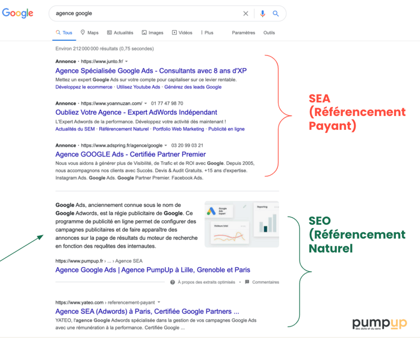Open Paramètres settings
This screenshot has width=420, height=338.
[x=244, y=32]
